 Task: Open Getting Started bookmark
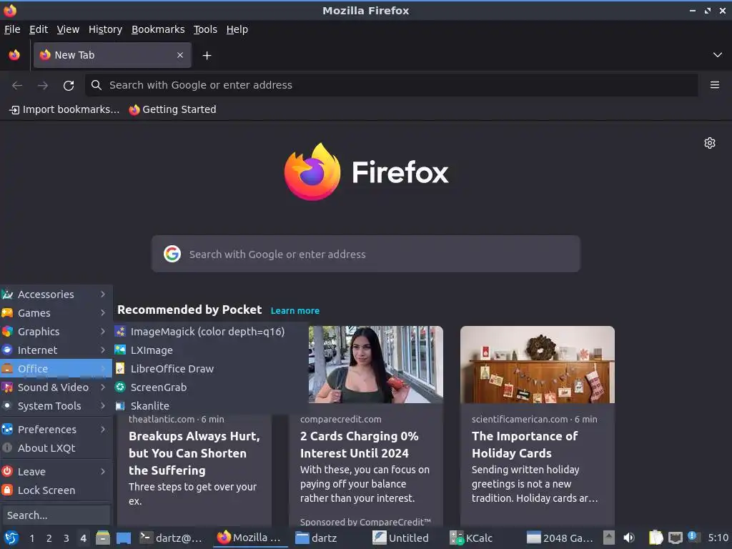coord(173,109)
